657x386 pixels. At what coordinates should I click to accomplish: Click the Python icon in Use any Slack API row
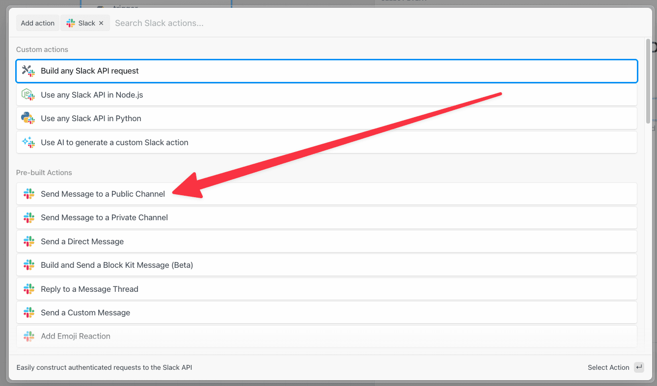tap(28, 118)
